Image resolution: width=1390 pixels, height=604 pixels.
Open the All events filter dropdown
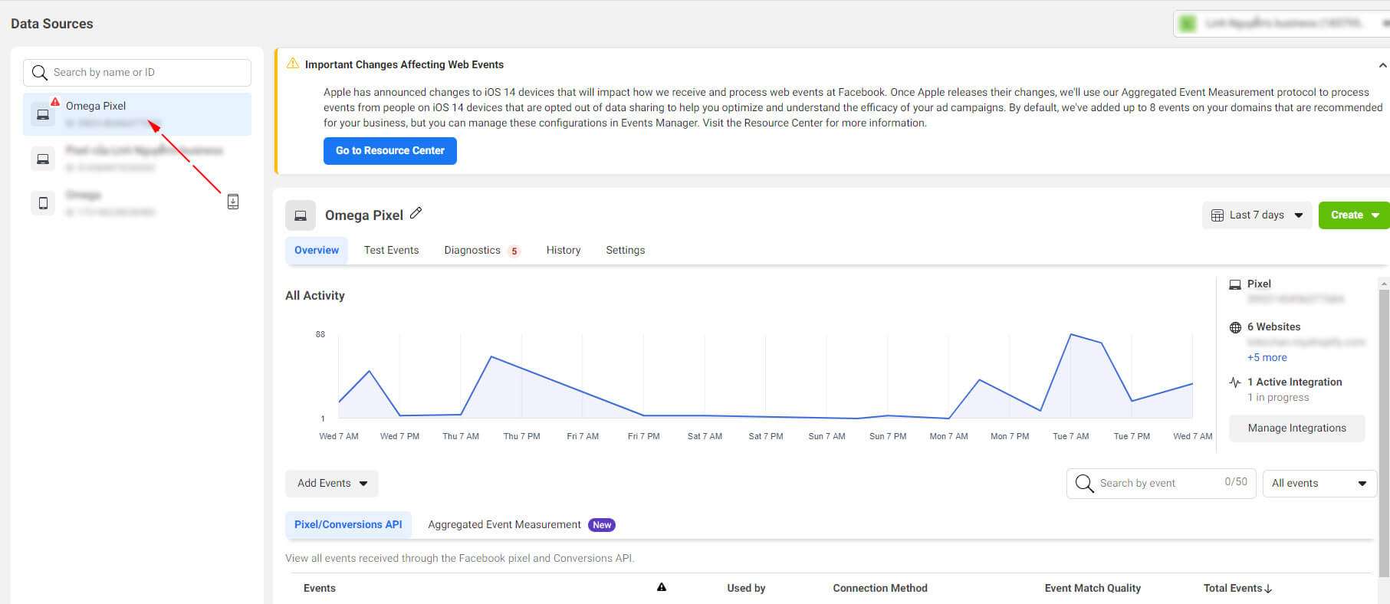pos(1319,484)
